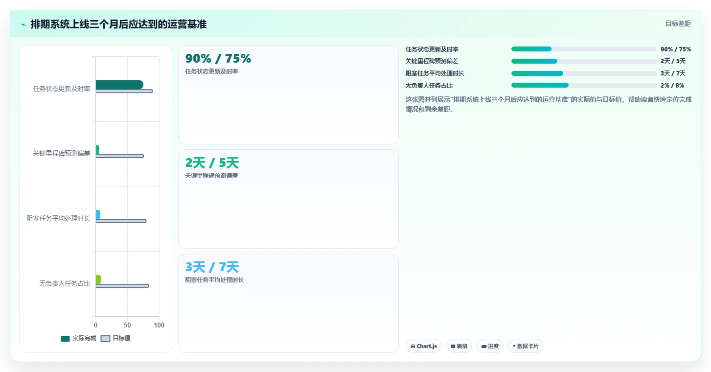
Task: Click the 2% / 8% value in progress list
Action: [x=672, y=85]
